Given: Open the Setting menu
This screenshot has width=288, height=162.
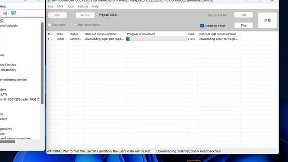Looking at the screenshot, I should tap(83, 6).
